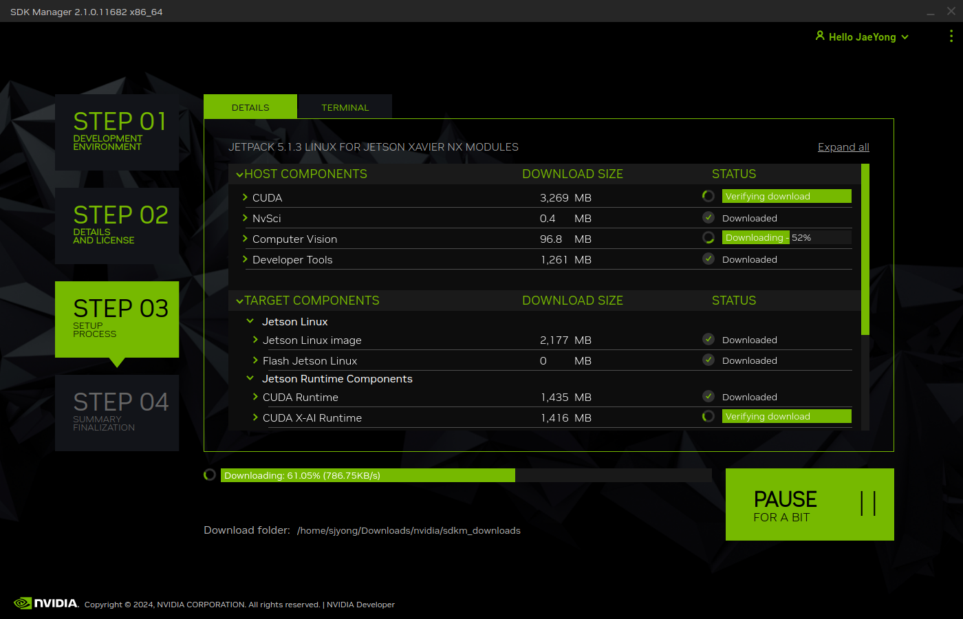Click the Computer Vision 52% download progress bar

787,237
